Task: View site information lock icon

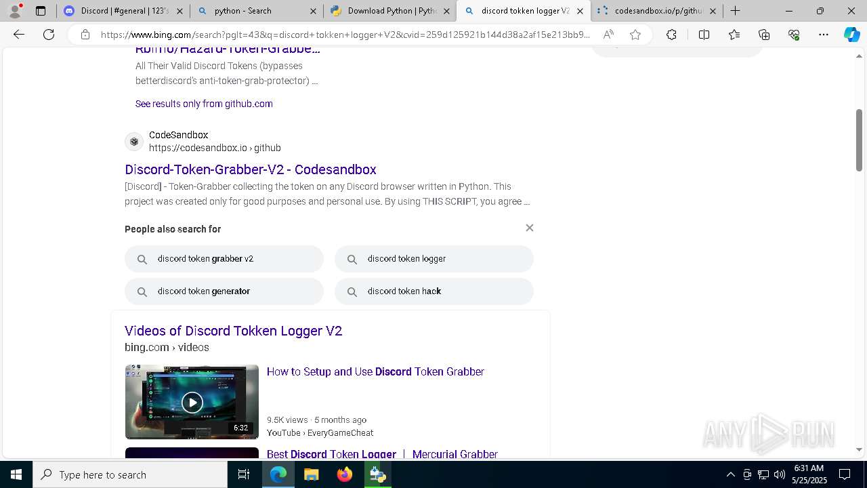Action: click(85, 35)
